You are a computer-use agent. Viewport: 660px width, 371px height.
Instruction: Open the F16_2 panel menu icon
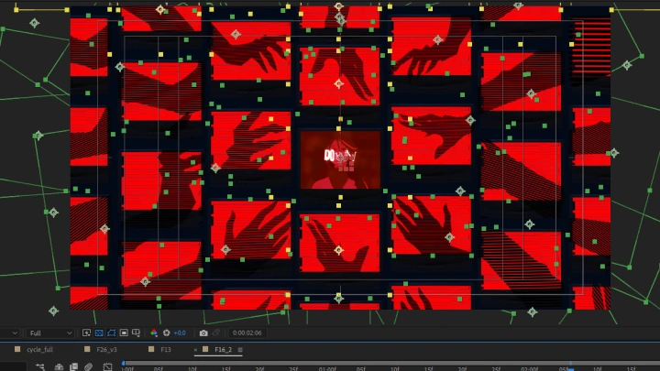coord(240,350)
